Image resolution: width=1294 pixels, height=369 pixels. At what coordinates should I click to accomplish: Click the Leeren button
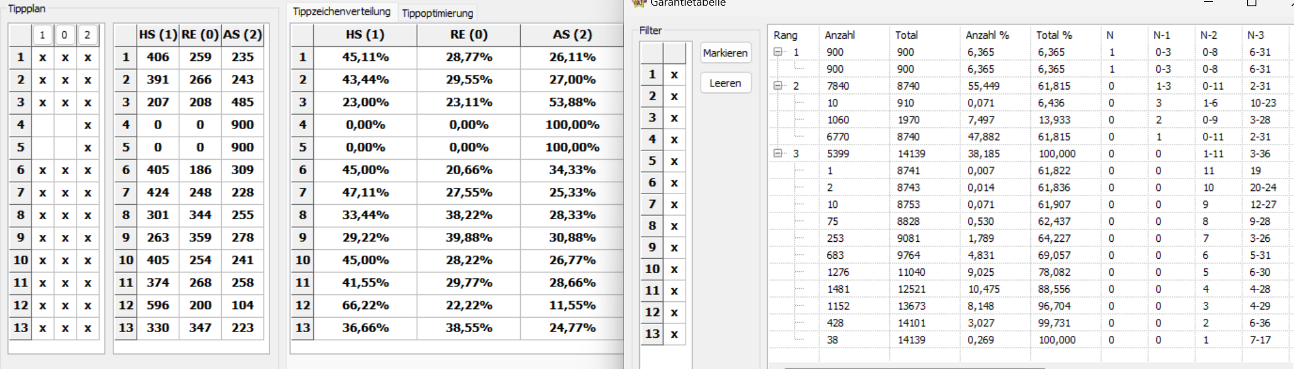coord(725,83)
